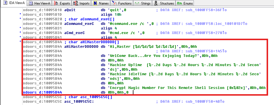Click the 'Machine IdleTime' string line
Viewport: 274px width, 105px height.
(x=184, y=74)
